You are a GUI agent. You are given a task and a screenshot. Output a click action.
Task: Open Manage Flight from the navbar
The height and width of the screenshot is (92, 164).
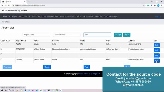(53, 16)
